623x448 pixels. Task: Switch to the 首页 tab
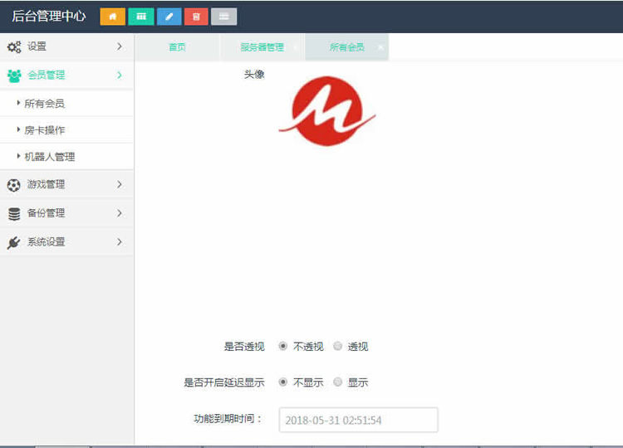177,47
